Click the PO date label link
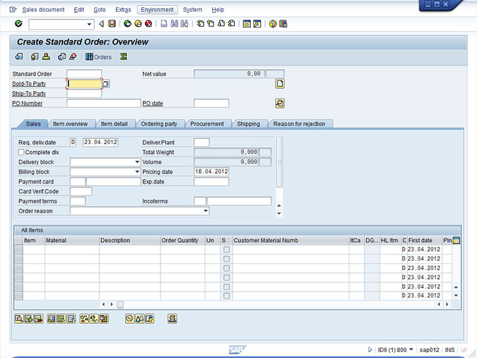477x358 pixels. click(x=153, y=103)
